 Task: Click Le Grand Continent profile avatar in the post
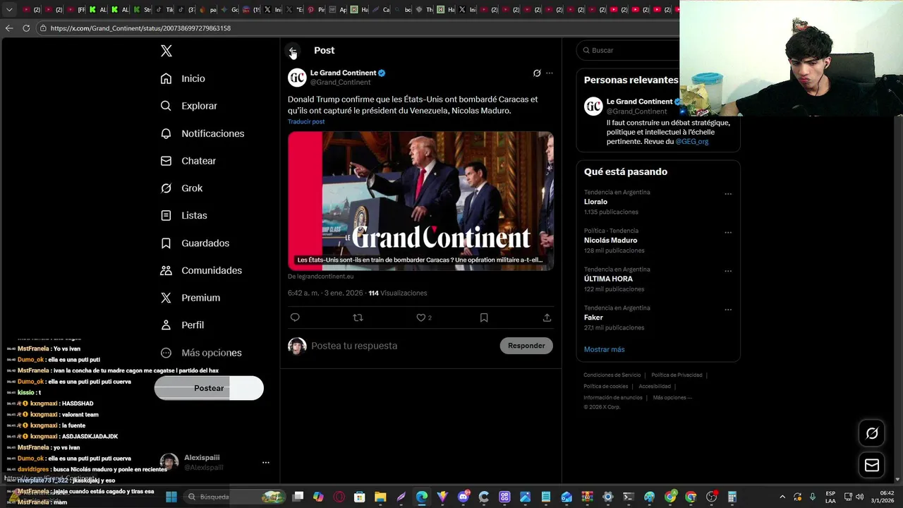[297, 77]
